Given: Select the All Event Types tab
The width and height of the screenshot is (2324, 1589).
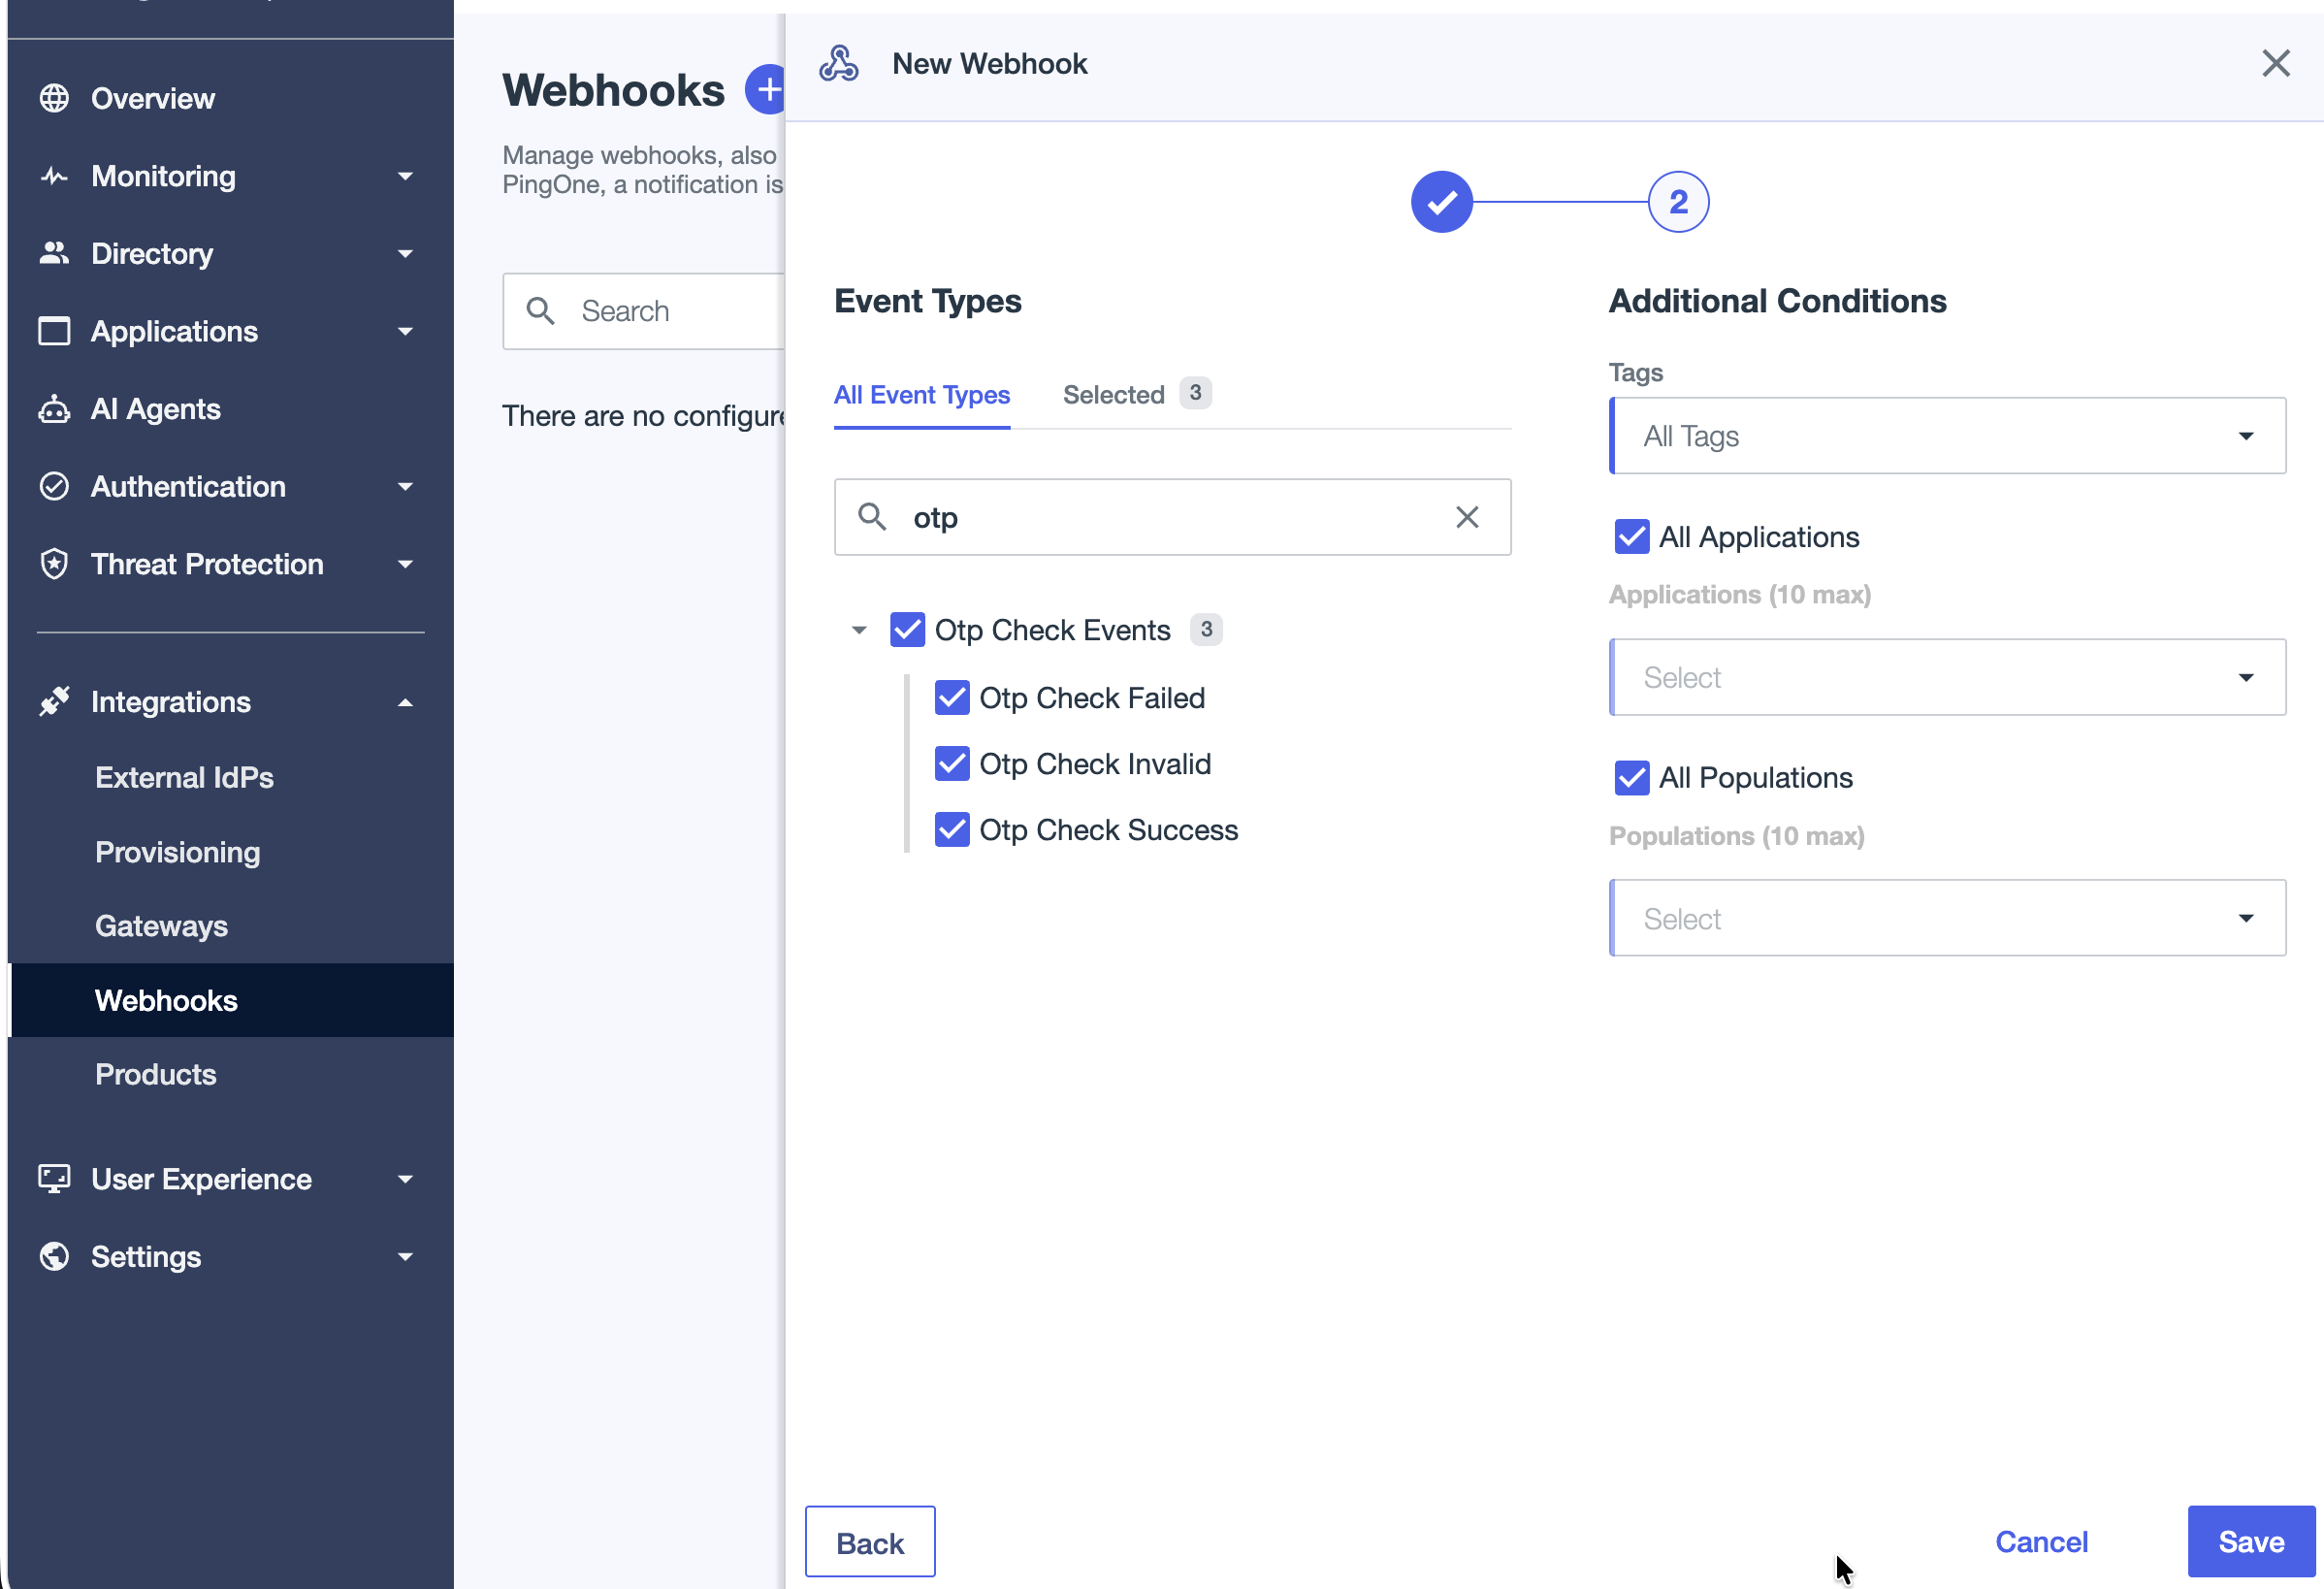Looking at the screenshot, I should point(922,395).
